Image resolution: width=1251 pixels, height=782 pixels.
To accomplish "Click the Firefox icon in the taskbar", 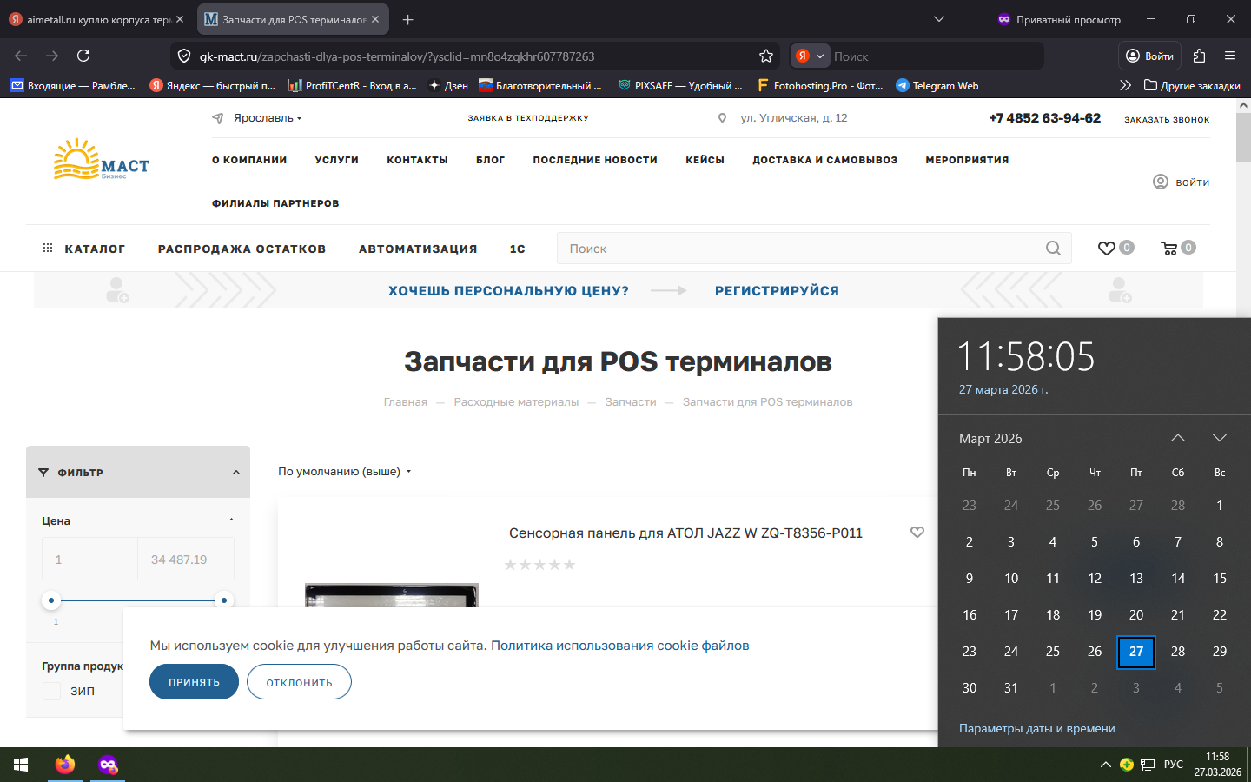I will coord(65,765).
